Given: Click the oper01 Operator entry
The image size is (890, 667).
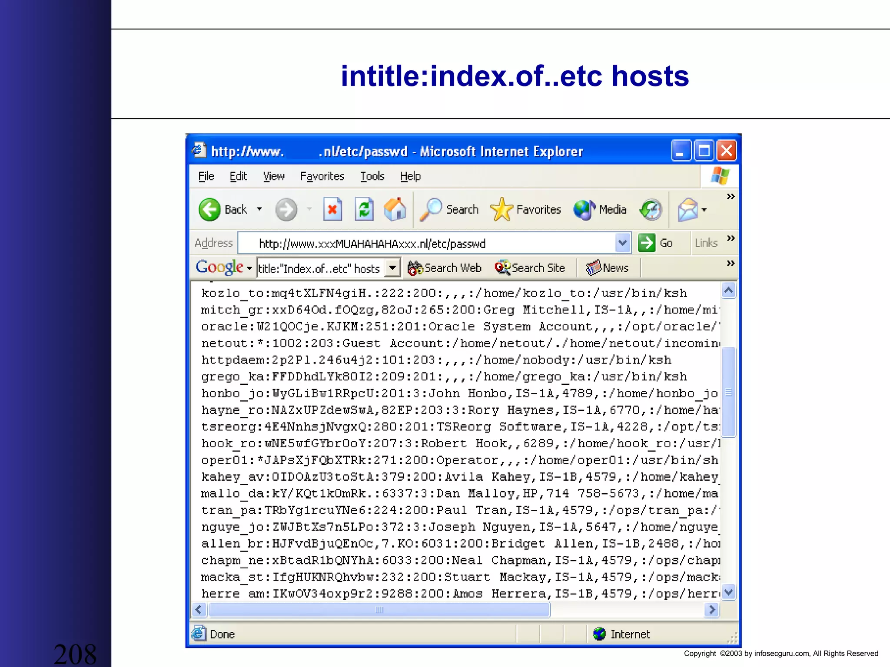Looking at the screenshot, I should pos(460,460).
